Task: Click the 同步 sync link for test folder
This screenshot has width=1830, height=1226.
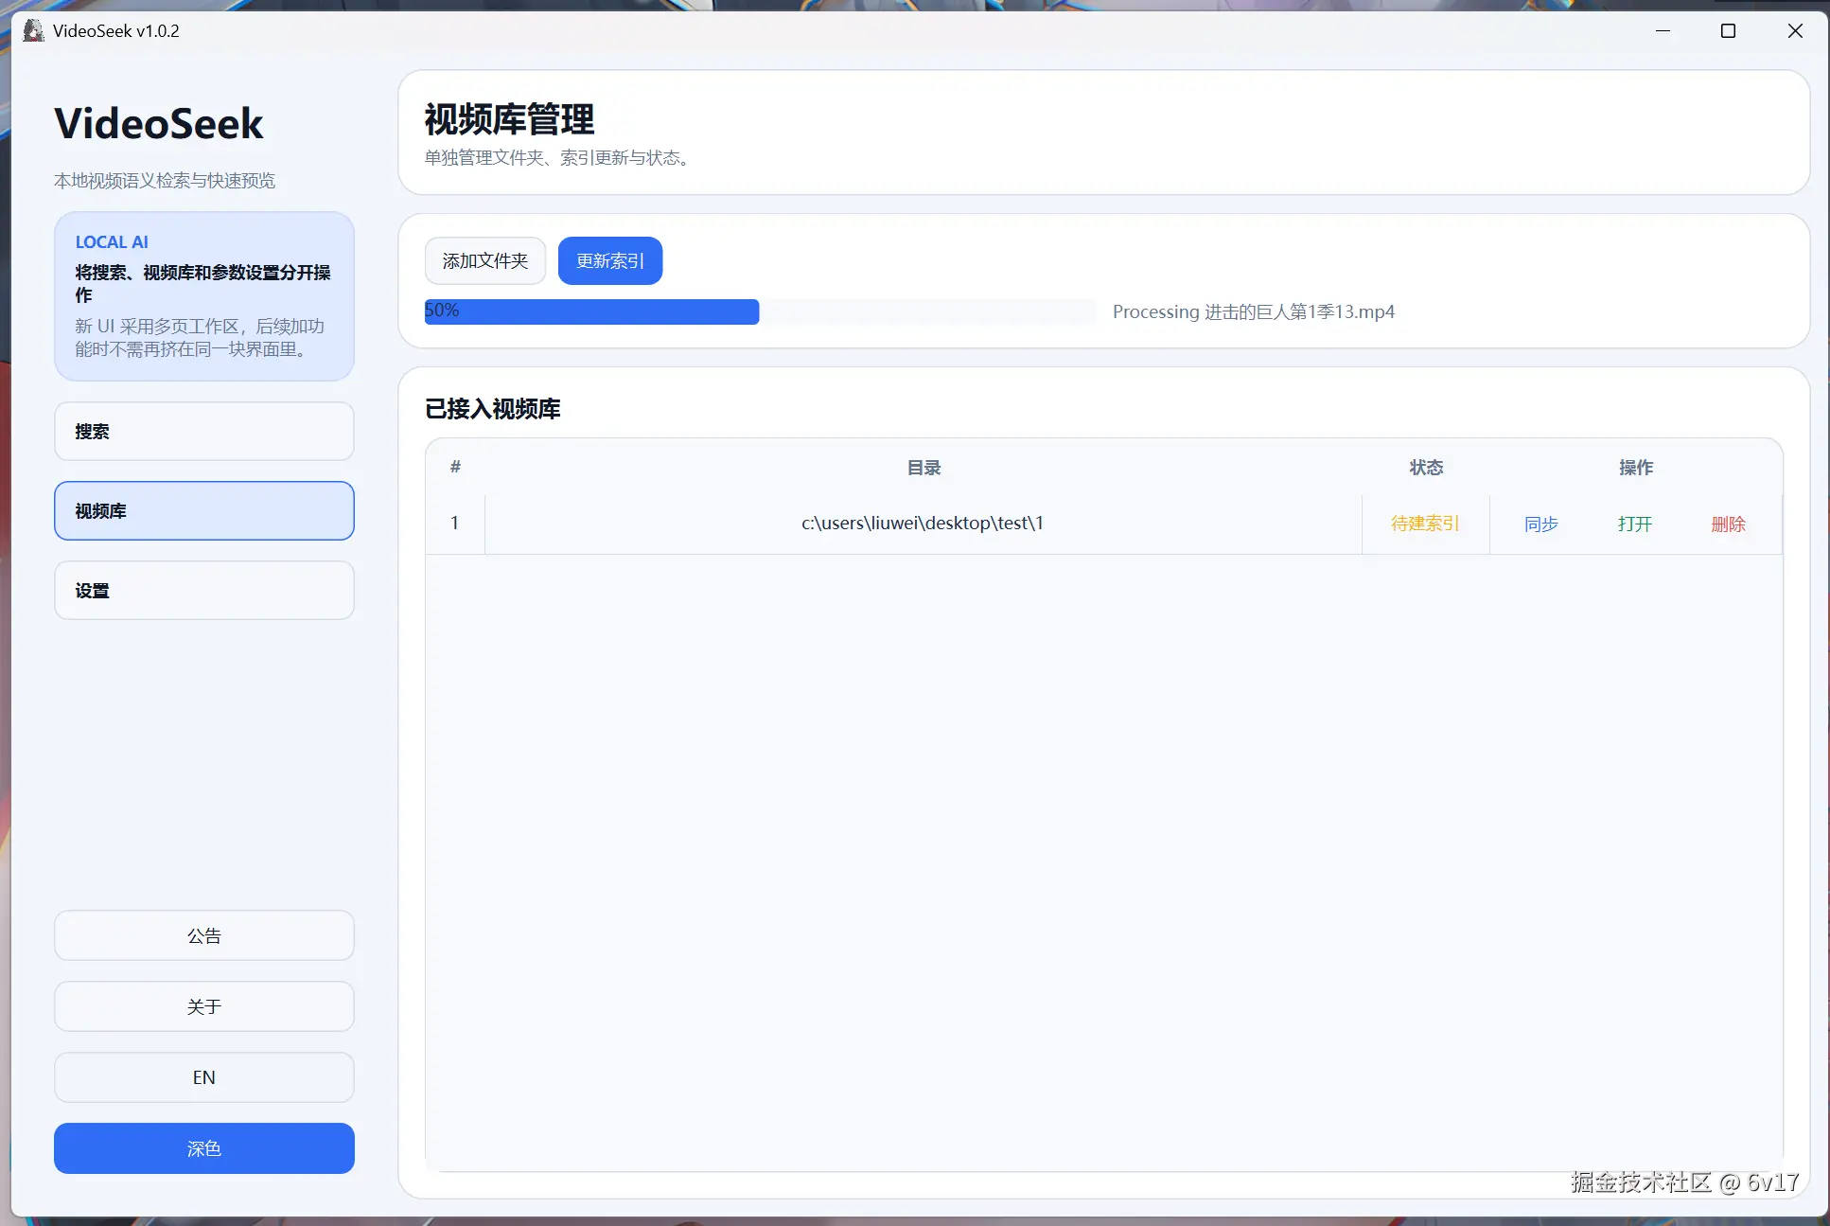Action: (x=1540, y=524)
